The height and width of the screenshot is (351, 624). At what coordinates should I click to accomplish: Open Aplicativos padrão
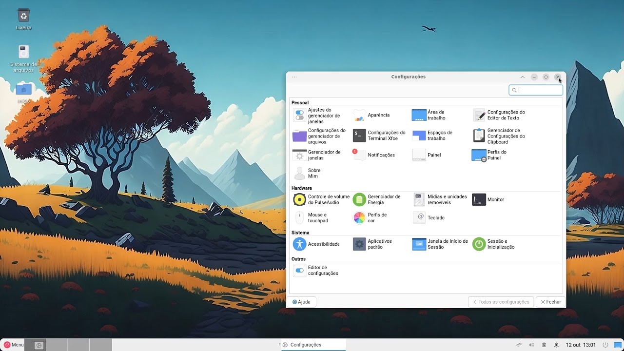tap(372, 244)
